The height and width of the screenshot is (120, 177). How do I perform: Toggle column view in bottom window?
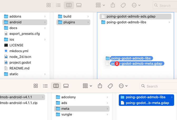[x=56, y=86]
